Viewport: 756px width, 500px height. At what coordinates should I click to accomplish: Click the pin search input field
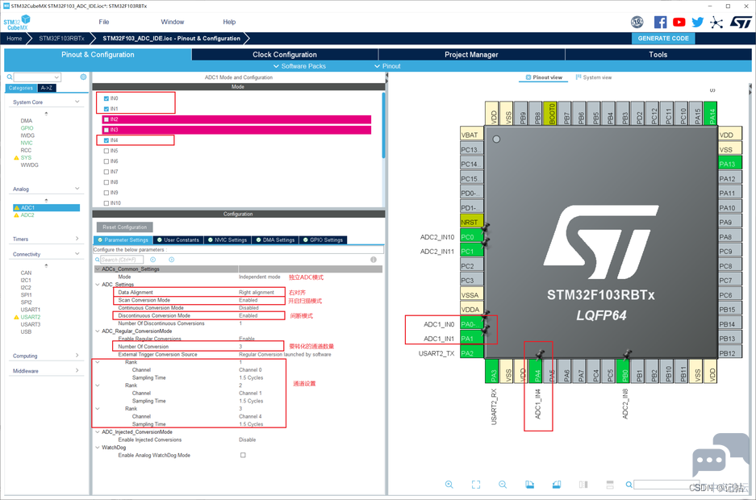[x=668, y=485]
